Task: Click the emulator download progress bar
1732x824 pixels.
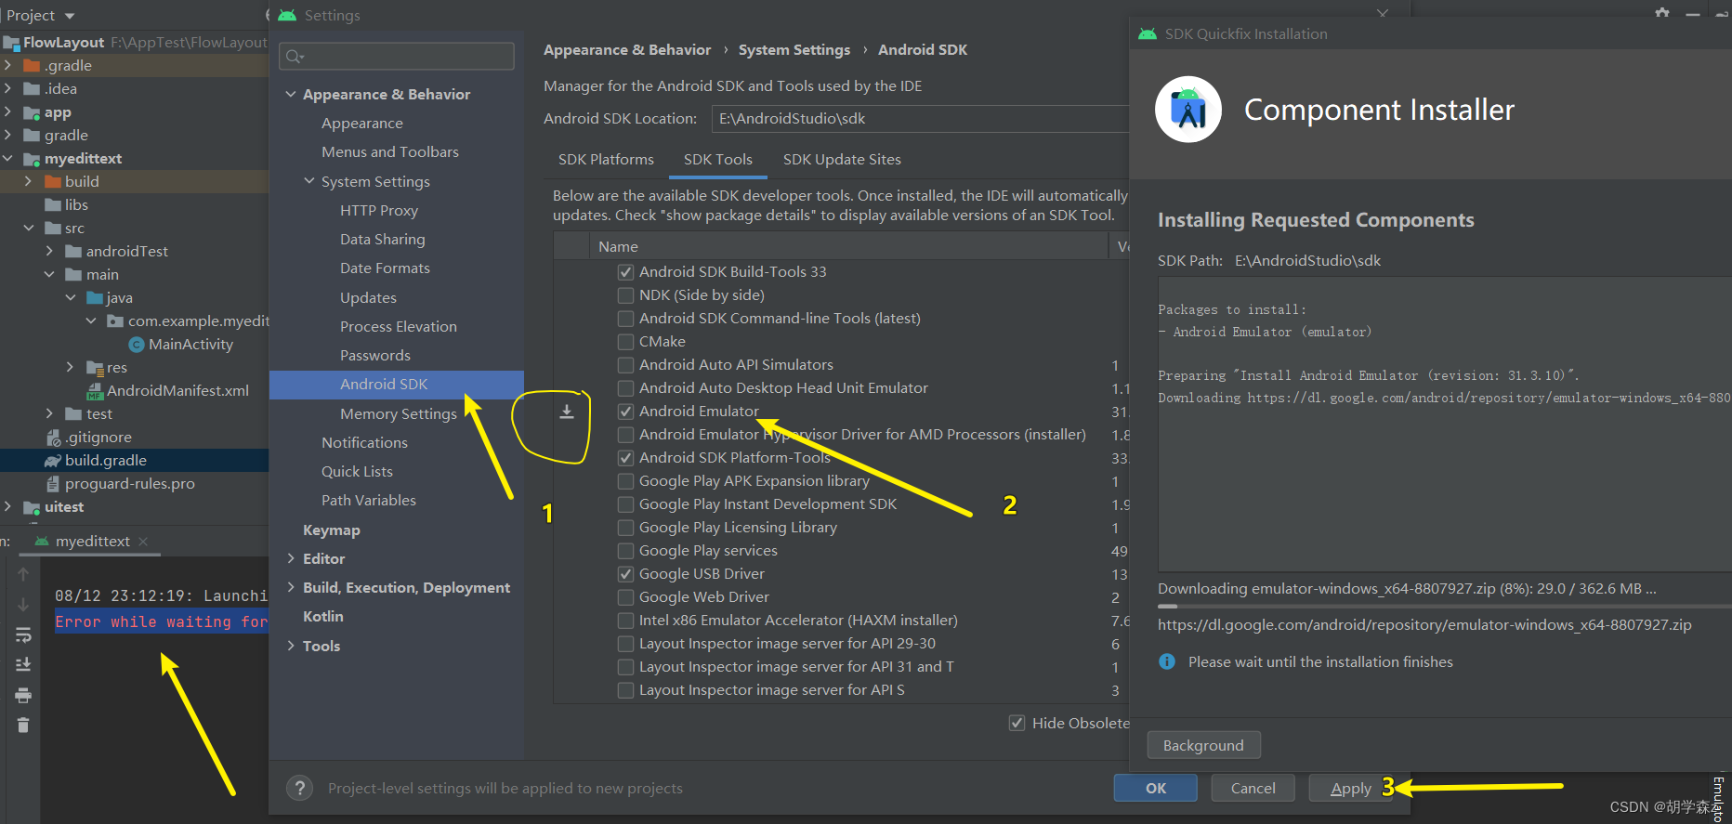Action: [x=1444, y=607]
